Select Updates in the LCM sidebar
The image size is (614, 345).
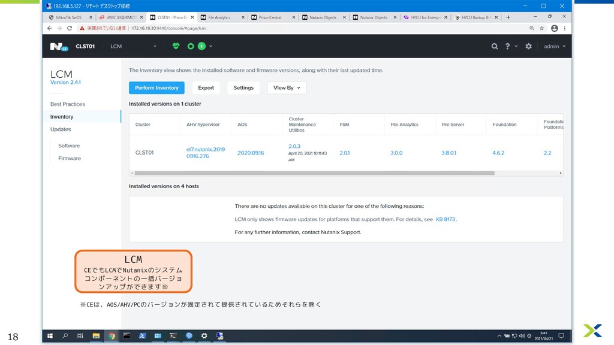pyautogui.click(x=61, y=129)
